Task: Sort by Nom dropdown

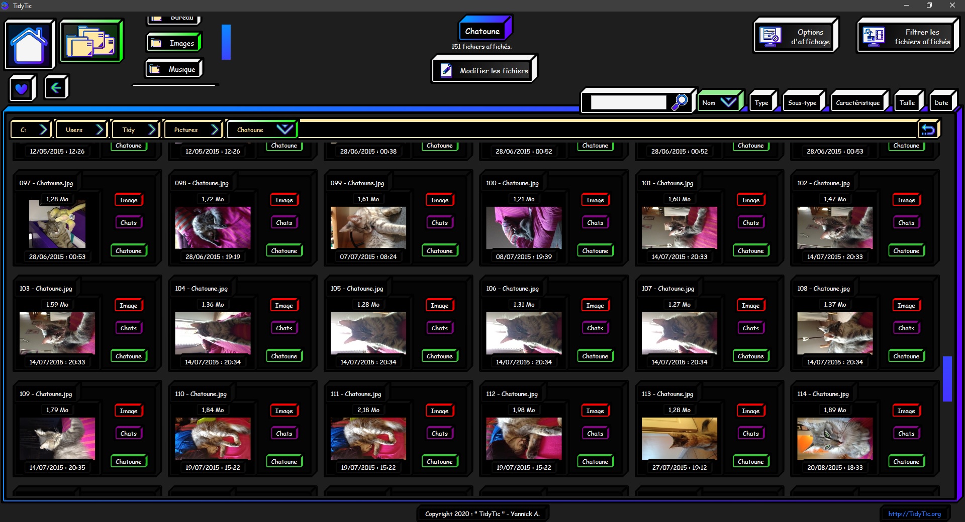Action: (x=720, y=102)
